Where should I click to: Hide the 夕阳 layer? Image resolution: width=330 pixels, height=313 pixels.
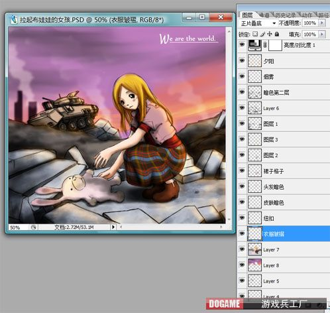click(242, 60)
